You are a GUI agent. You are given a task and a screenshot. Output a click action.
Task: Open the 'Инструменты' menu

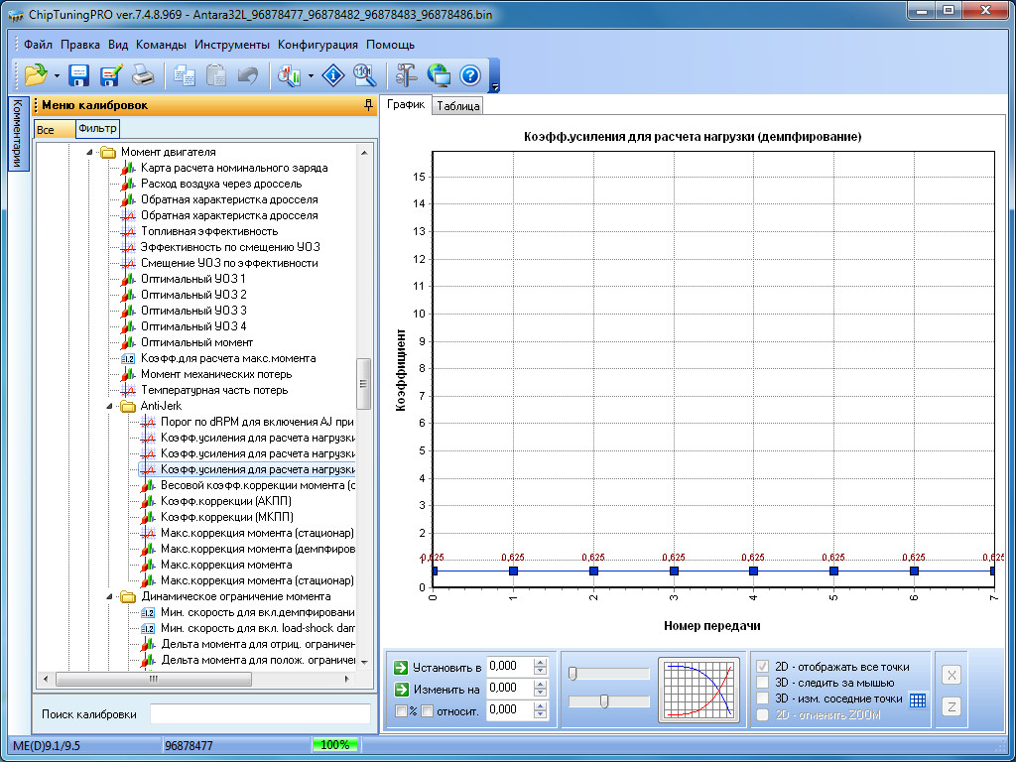[x=232, y=45]
